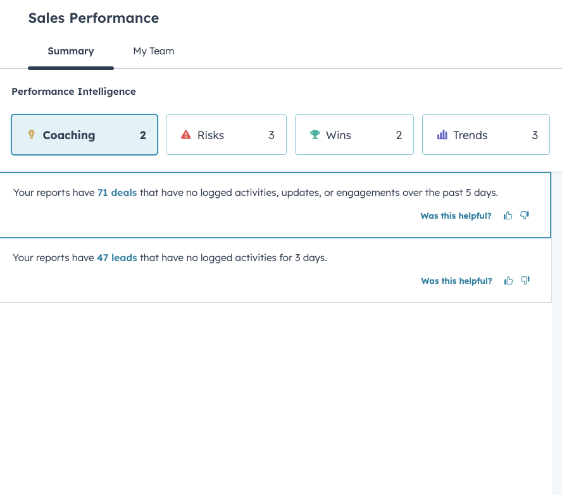
Task: Open the My Team tab
Action: 154,51
